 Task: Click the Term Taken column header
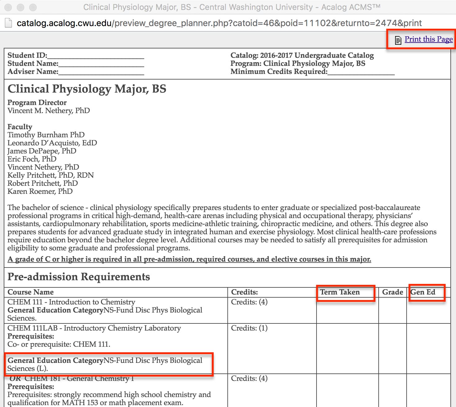point(340,292)
